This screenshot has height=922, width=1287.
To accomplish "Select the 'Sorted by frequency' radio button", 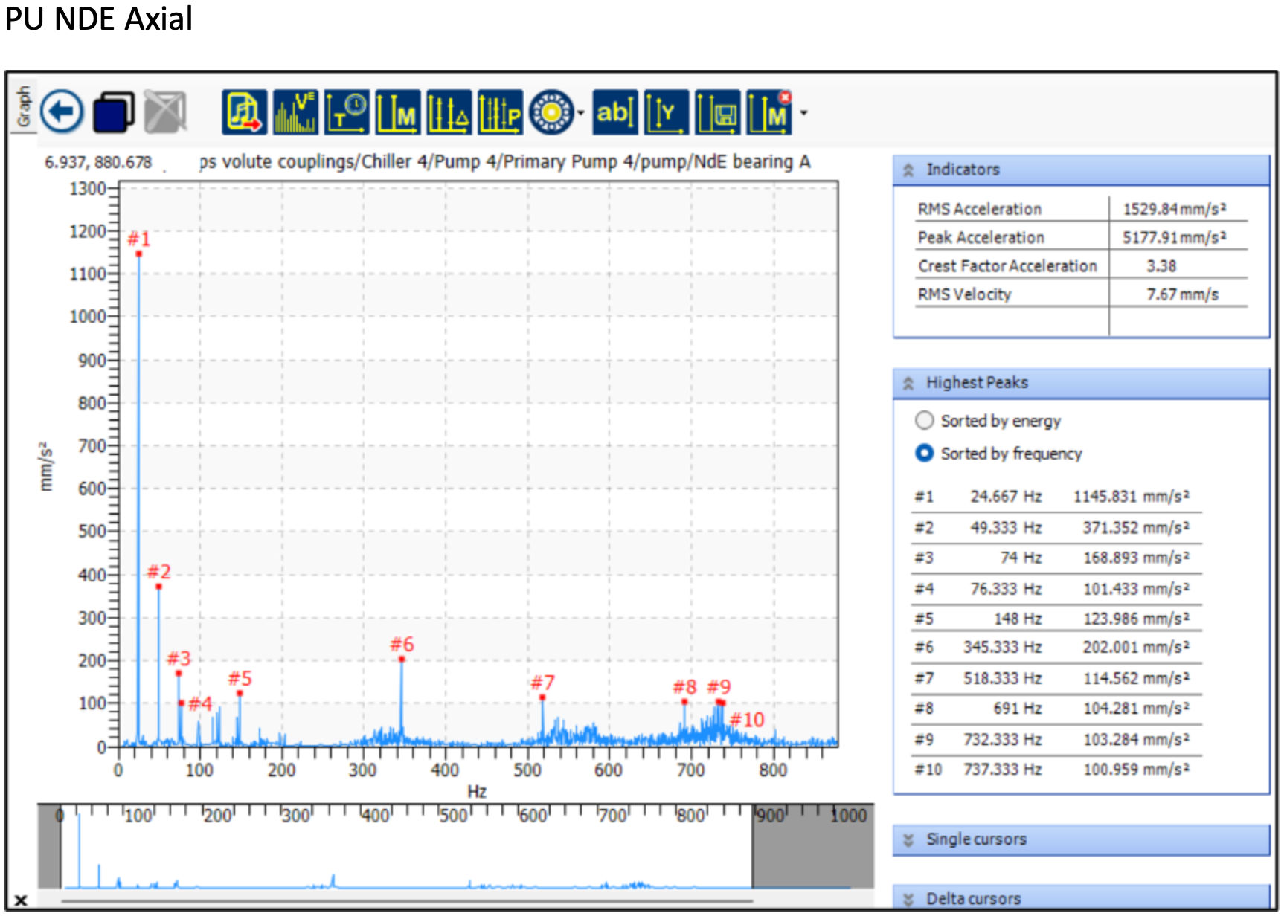I will (x=924, y=453).
